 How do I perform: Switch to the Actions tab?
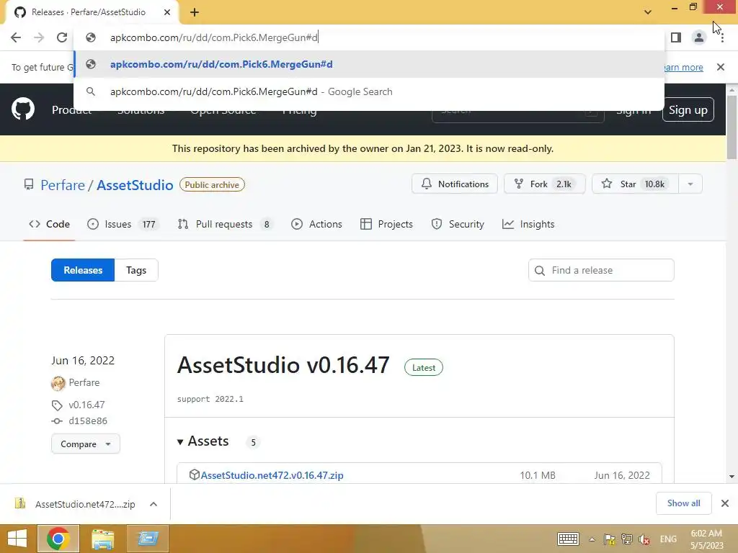[x=317, y=225]
